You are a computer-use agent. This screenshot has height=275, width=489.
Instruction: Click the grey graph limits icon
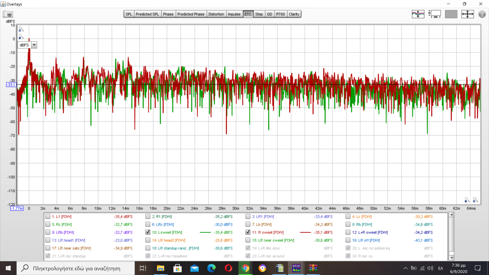(x=451, y=14)
